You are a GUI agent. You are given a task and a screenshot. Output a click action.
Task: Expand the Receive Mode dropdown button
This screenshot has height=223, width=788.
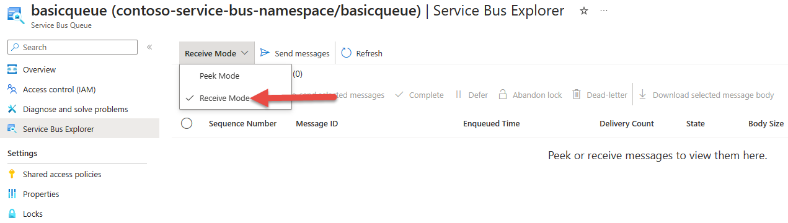216,53
